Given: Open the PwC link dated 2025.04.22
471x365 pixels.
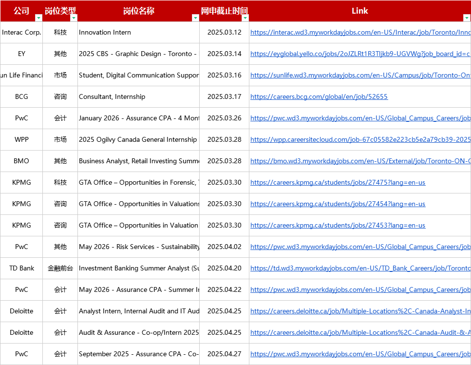Looking at the screenshot, I should click(360, 289).
